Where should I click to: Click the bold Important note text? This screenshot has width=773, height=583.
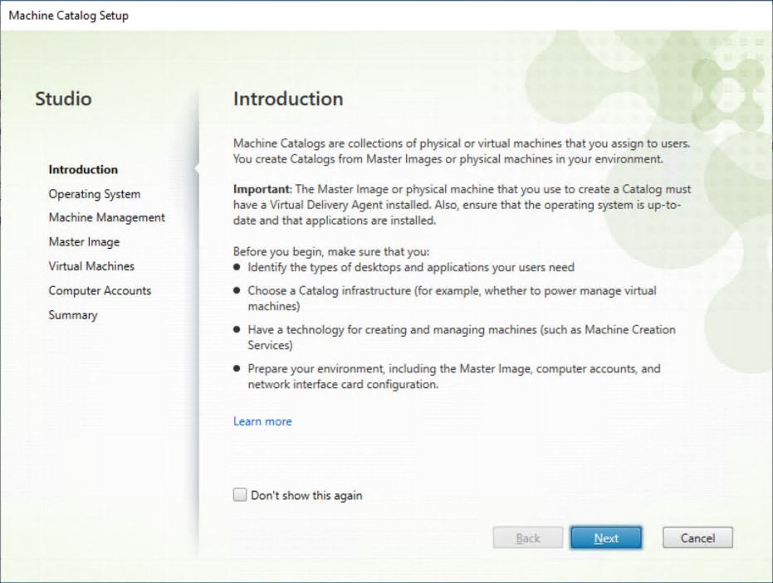262,189
